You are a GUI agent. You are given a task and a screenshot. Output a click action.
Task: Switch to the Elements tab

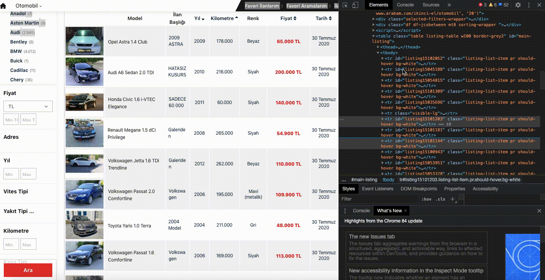point(379,5)
